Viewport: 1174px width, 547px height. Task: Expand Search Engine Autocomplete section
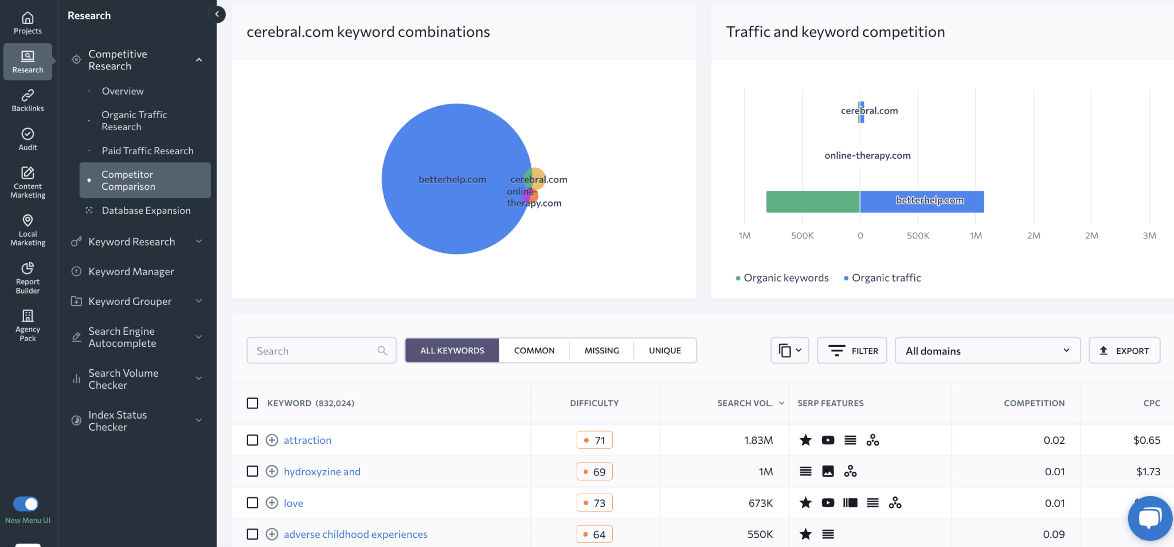point(199,337)
